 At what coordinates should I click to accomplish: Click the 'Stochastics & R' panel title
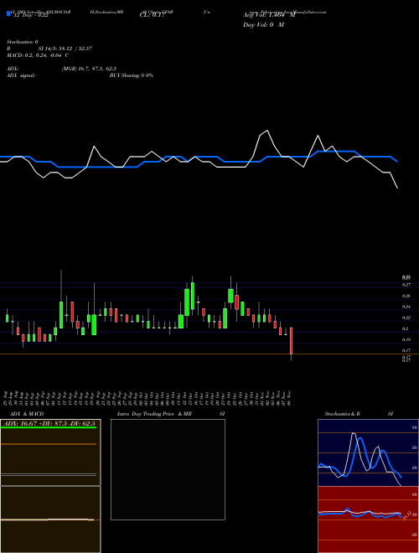tap(342, 414)
